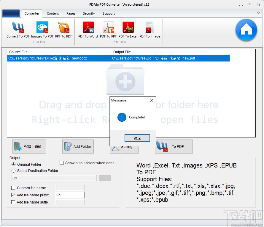Image resolution: width=264 pixels, height=227 pixels.
Task: Open the Support tab
Action: 109,13
